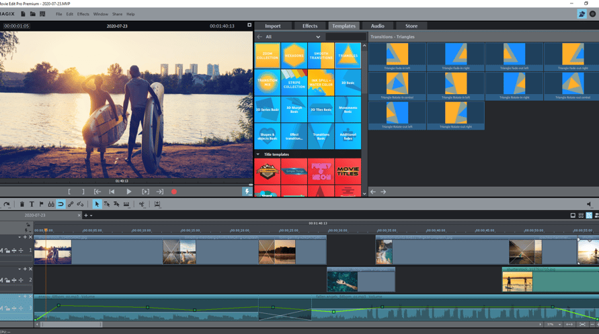Image resolution: width=599 pixels, height=334 pixels.
Task: Click the Templates tab
Action: click(344, 26)
